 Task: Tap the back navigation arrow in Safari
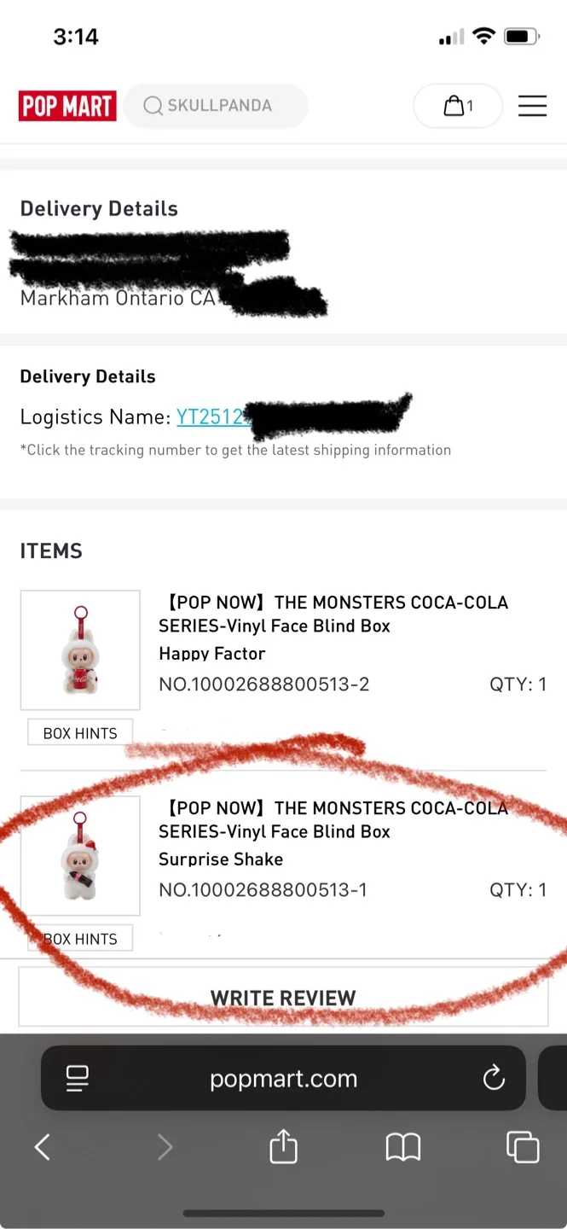[x=43, y=1146]
